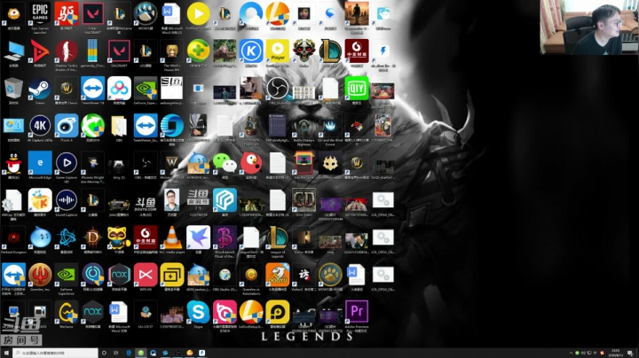Open the Darkest Dungeon shortcut
Image resolution: width=639 pixels, height=358 pixels.
click(x=13, y=237)
